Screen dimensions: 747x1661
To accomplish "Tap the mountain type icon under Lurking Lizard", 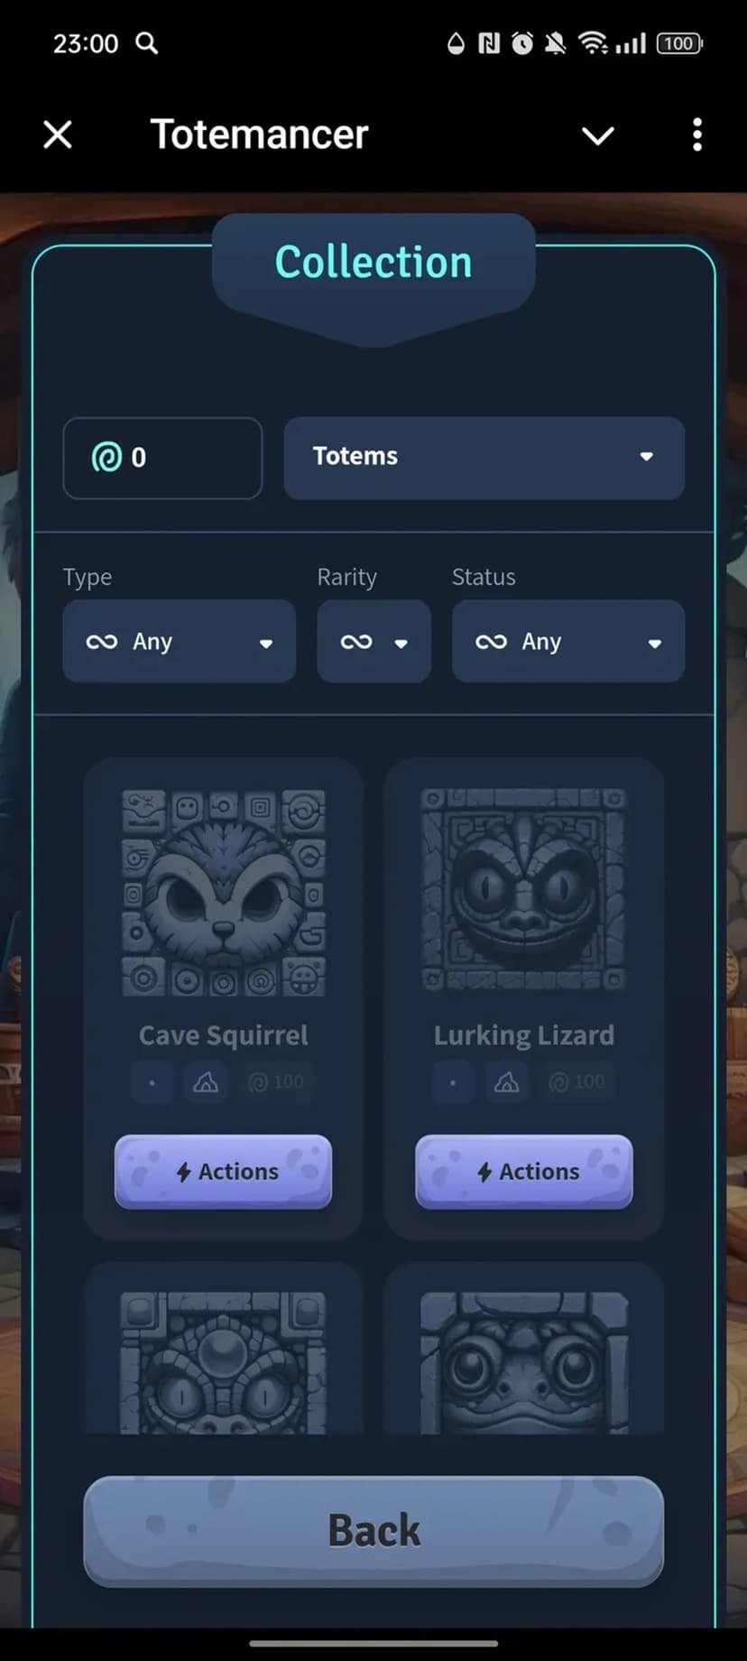I will (x=506, y=1081).
